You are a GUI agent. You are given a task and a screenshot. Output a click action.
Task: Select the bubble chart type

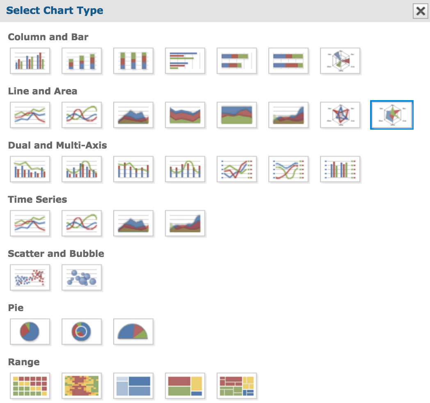82,278
